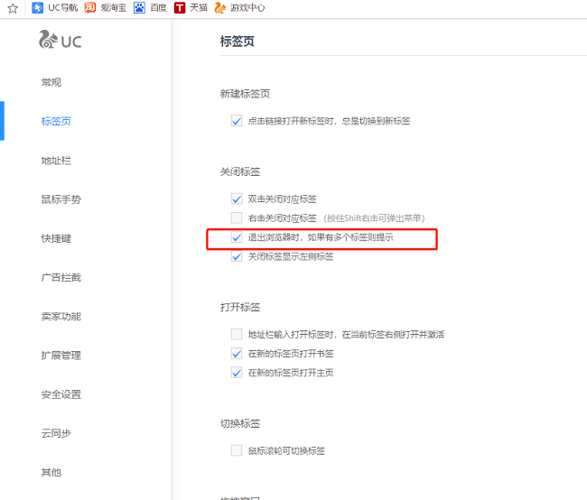Open the UC导航 bookmark icon
Screen dimensions: 587x500
(37, 7)
